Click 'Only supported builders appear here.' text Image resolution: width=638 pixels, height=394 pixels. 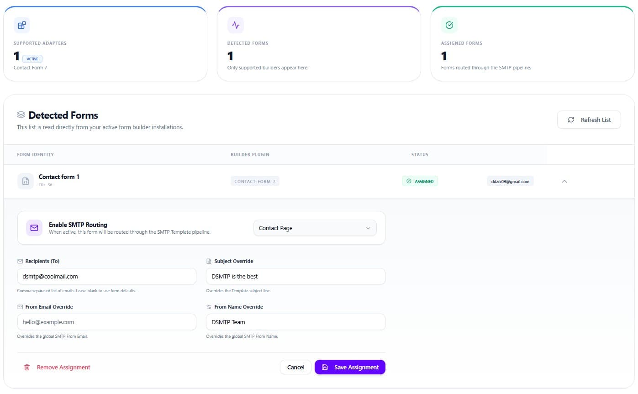(268, 68)
